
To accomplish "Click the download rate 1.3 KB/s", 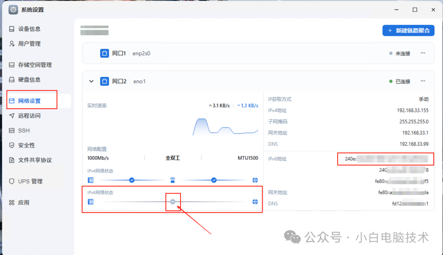I will click(x=248, y=106).
